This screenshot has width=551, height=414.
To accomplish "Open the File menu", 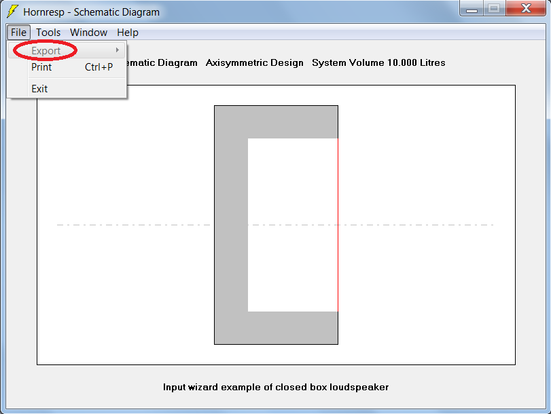I will (x=18, y=33).
